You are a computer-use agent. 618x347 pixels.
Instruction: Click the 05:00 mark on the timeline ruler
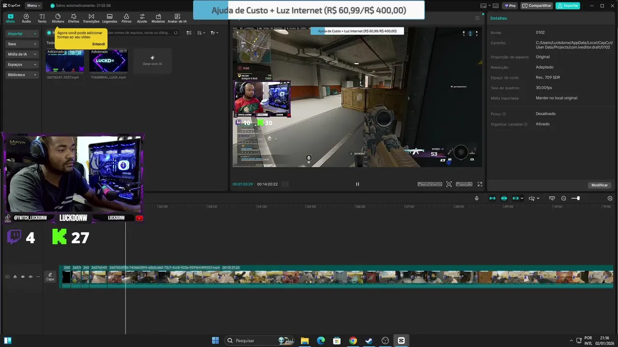(311, 207)
